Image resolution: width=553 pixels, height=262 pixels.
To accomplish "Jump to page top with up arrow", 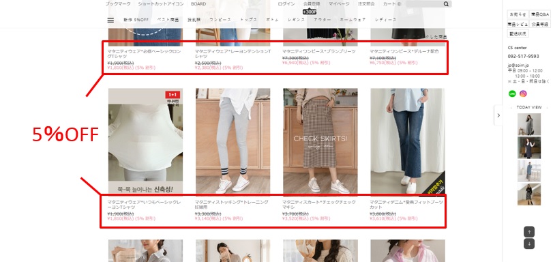I will click(529, 232).
